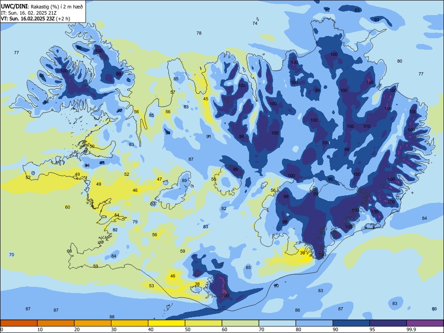Click the humidity value 53 on the map
This screenshot has height=333, width=444.
[151, 285]
